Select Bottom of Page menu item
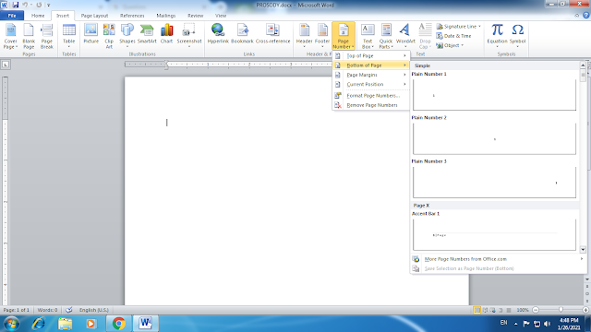591x332 pixels. point(371,65)
